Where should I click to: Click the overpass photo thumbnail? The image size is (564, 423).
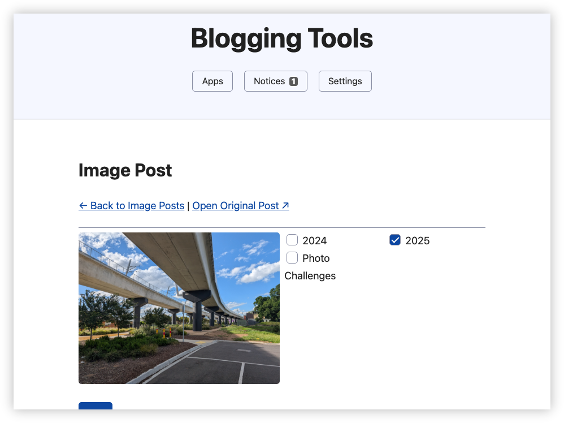(x=179, y=308)
